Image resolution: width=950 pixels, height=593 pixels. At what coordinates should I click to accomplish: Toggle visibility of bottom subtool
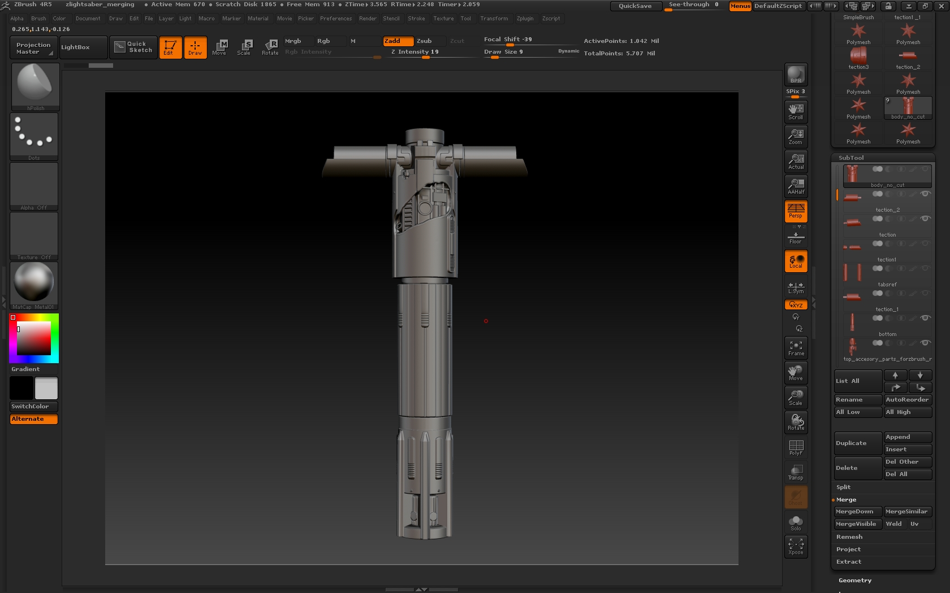(925, 318)
